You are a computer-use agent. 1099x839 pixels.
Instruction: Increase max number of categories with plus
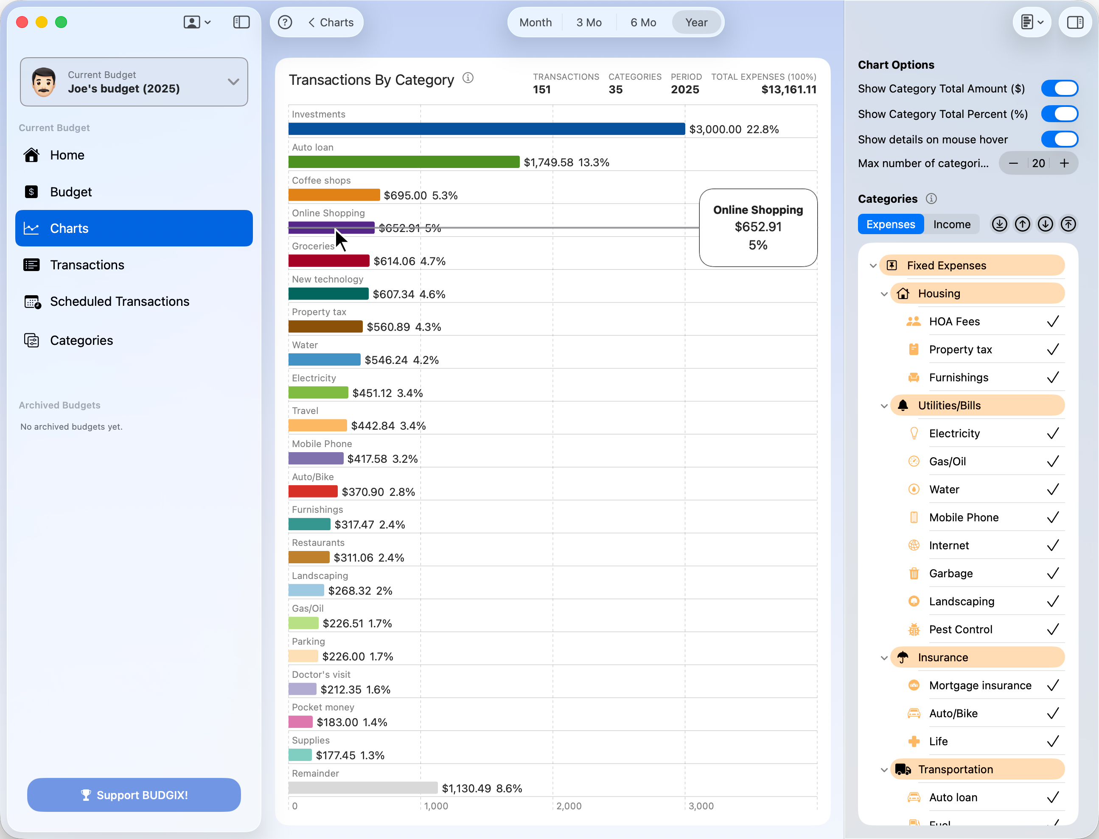pos(1065,163)
